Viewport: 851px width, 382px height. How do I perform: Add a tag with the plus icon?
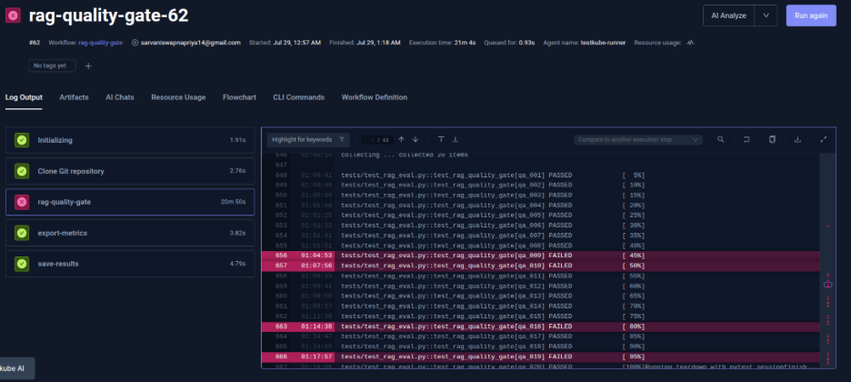[x=88, y=65]
